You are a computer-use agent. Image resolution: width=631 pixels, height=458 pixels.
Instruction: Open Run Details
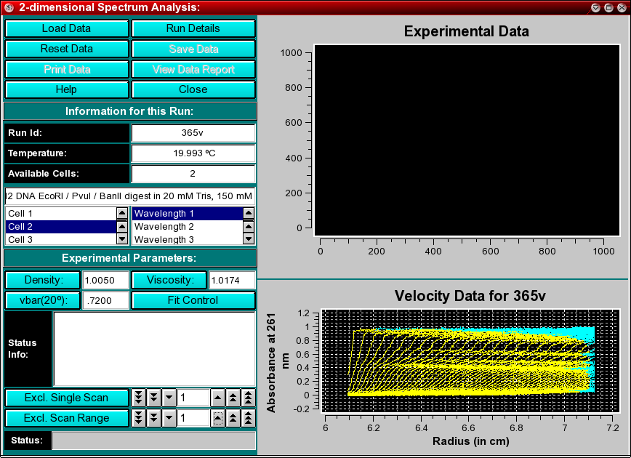coord(193,28)
